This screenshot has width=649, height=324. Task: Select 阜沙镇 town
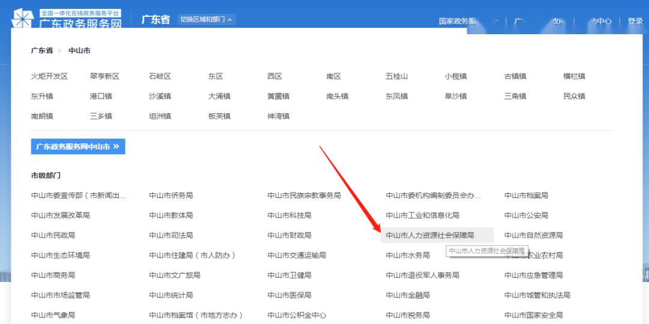click(456, 96)
